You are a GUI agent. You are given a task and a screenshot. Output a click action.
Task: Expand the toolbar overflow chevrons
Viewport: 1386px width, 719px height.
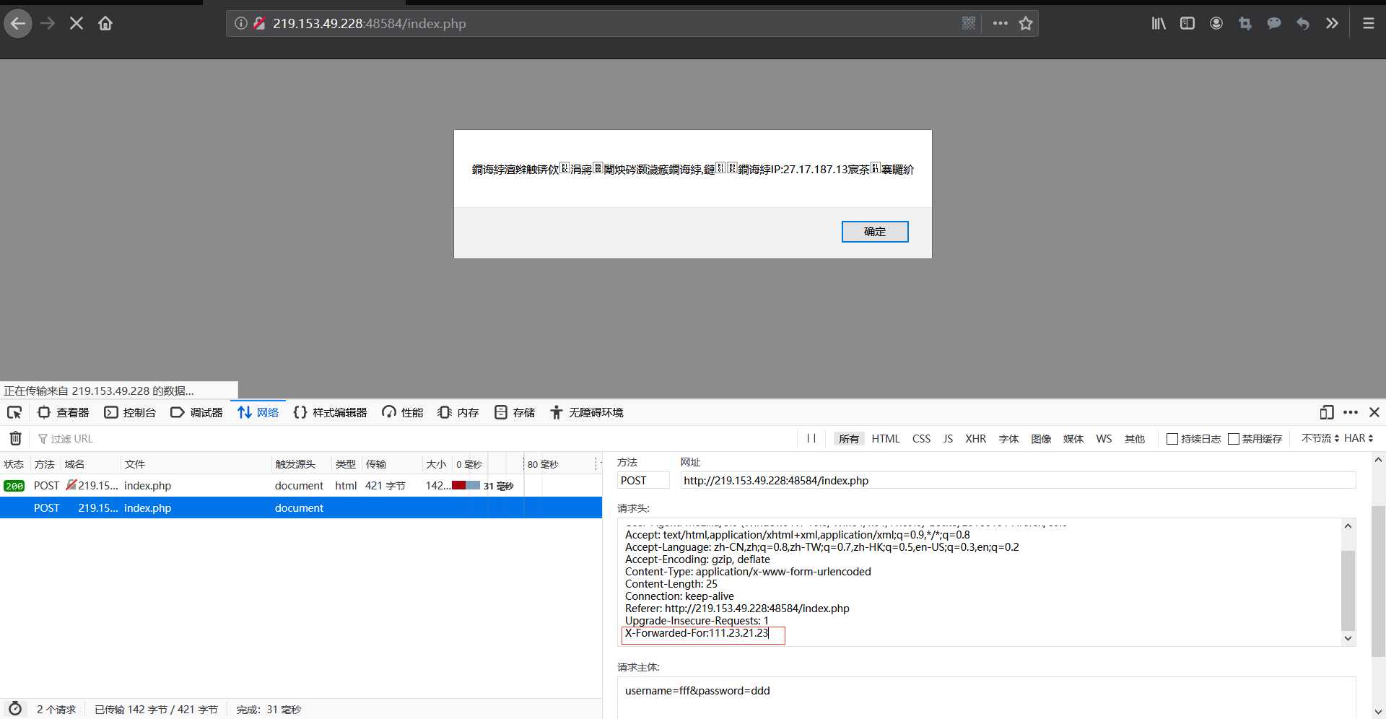(1332, 24)
